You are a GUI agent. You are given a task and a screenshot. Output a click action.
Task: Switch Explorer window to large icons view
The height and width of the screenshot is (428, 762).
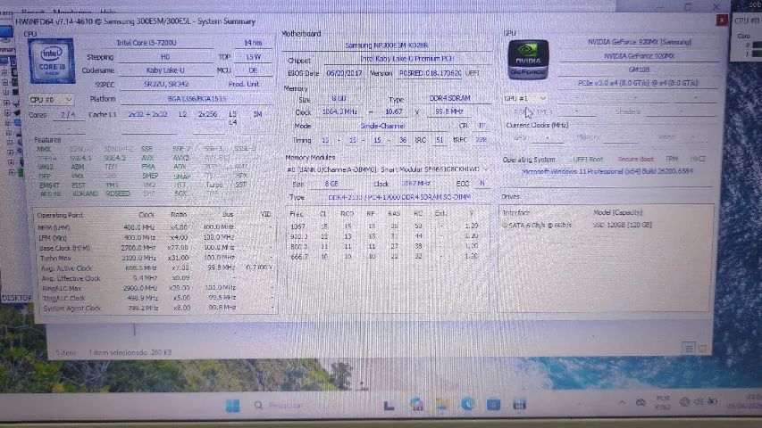(702, 348)
